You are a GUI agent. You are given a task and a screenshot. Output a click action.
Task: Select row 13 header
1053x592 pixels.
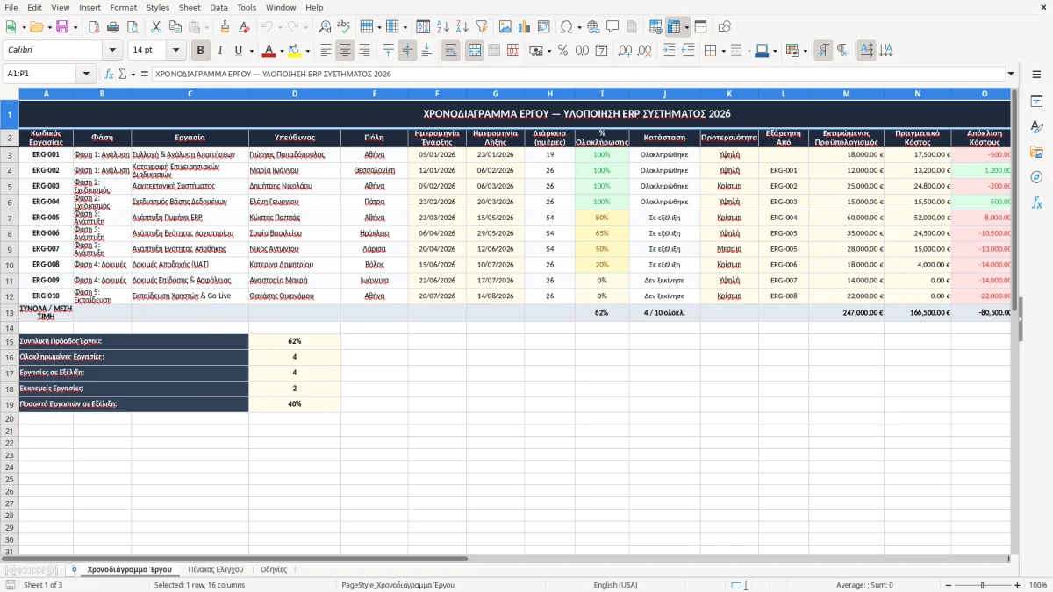10,313
